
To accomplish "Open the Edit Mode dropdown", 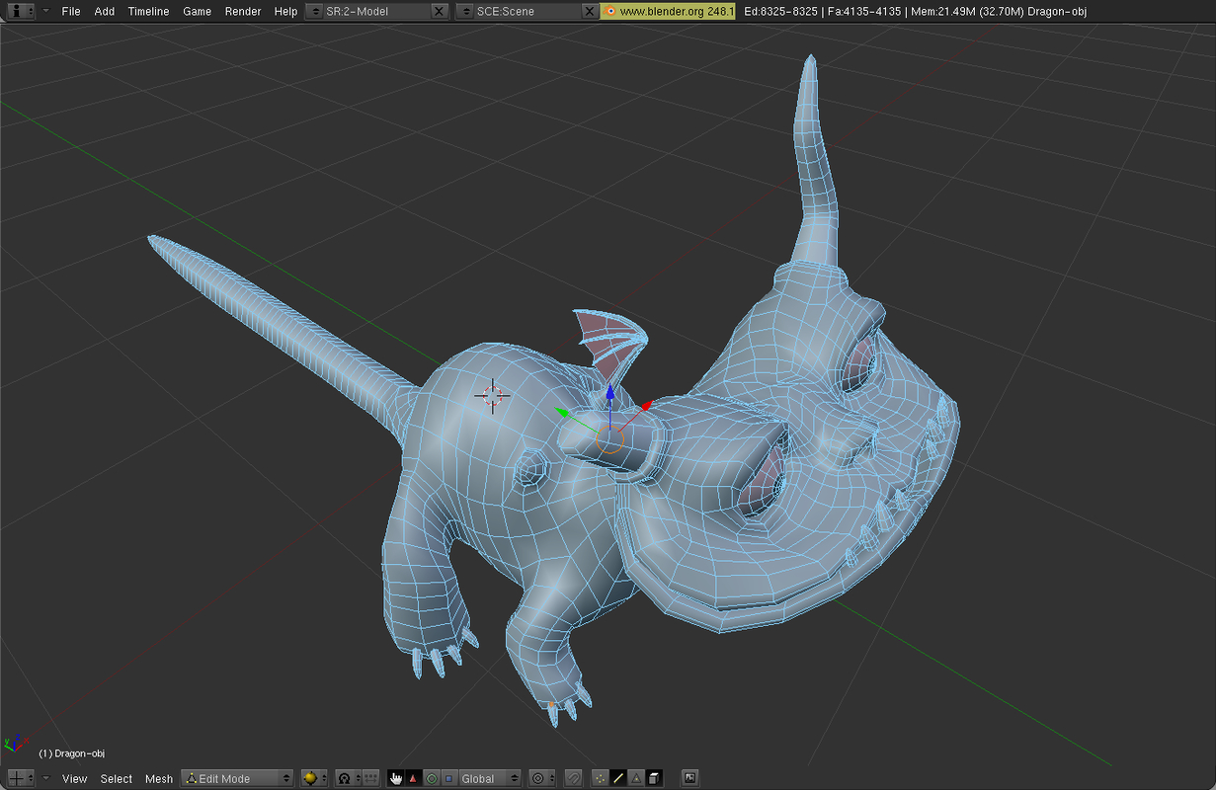I will coord(236,778).
